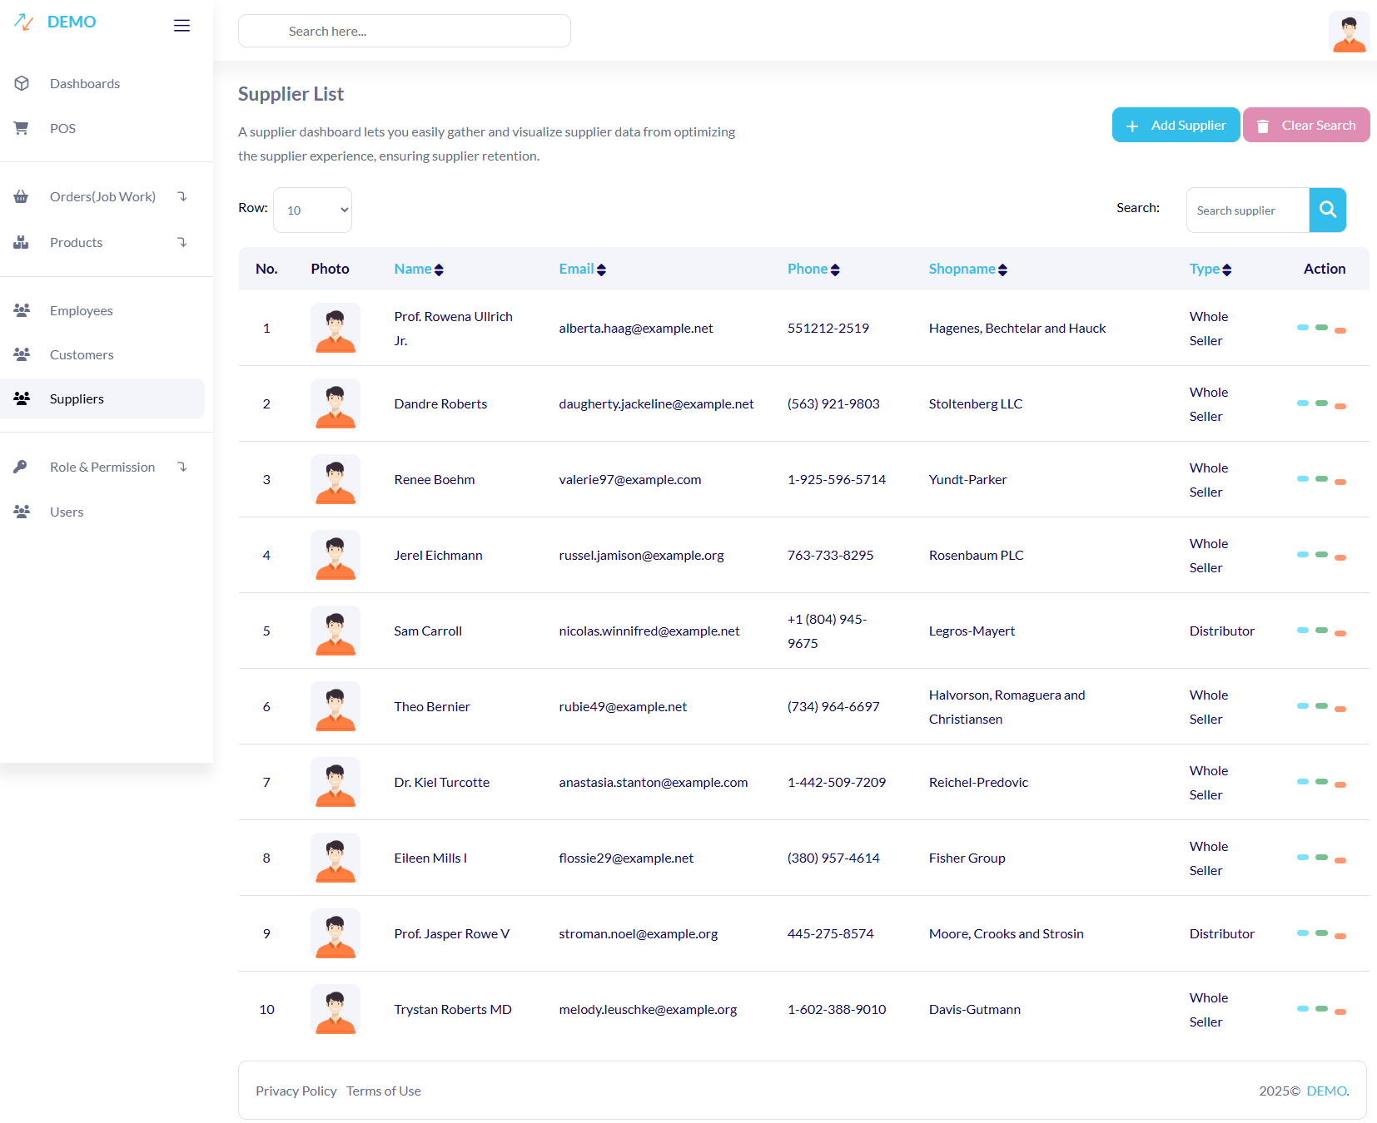Go to Employees in the sidebar

point(81,310)
